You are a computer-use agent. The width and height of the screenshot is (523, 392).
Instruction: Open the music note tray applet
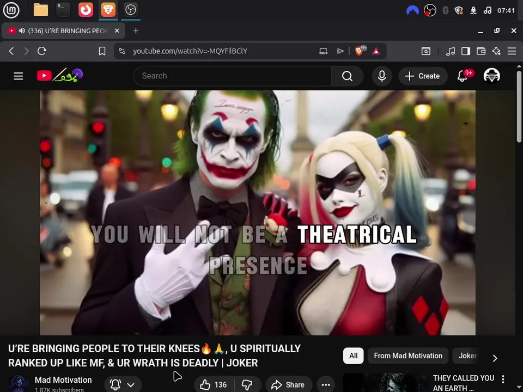487,10
